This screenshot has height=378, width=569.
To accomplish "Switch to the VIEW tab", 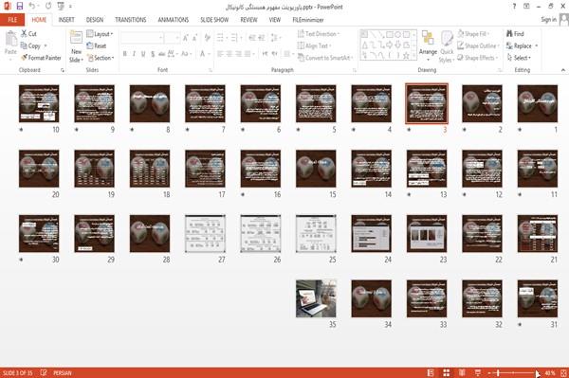I will [275, 20].
